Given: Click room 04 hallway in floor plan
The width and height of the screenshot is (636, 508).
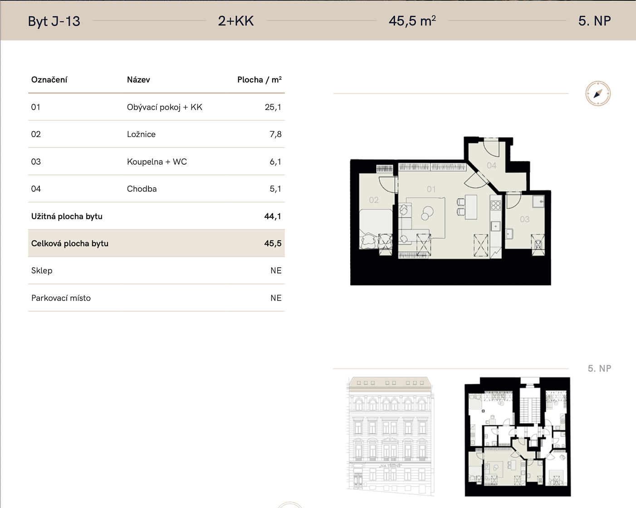Looking at the screenshot, I should tap(492, 166).
